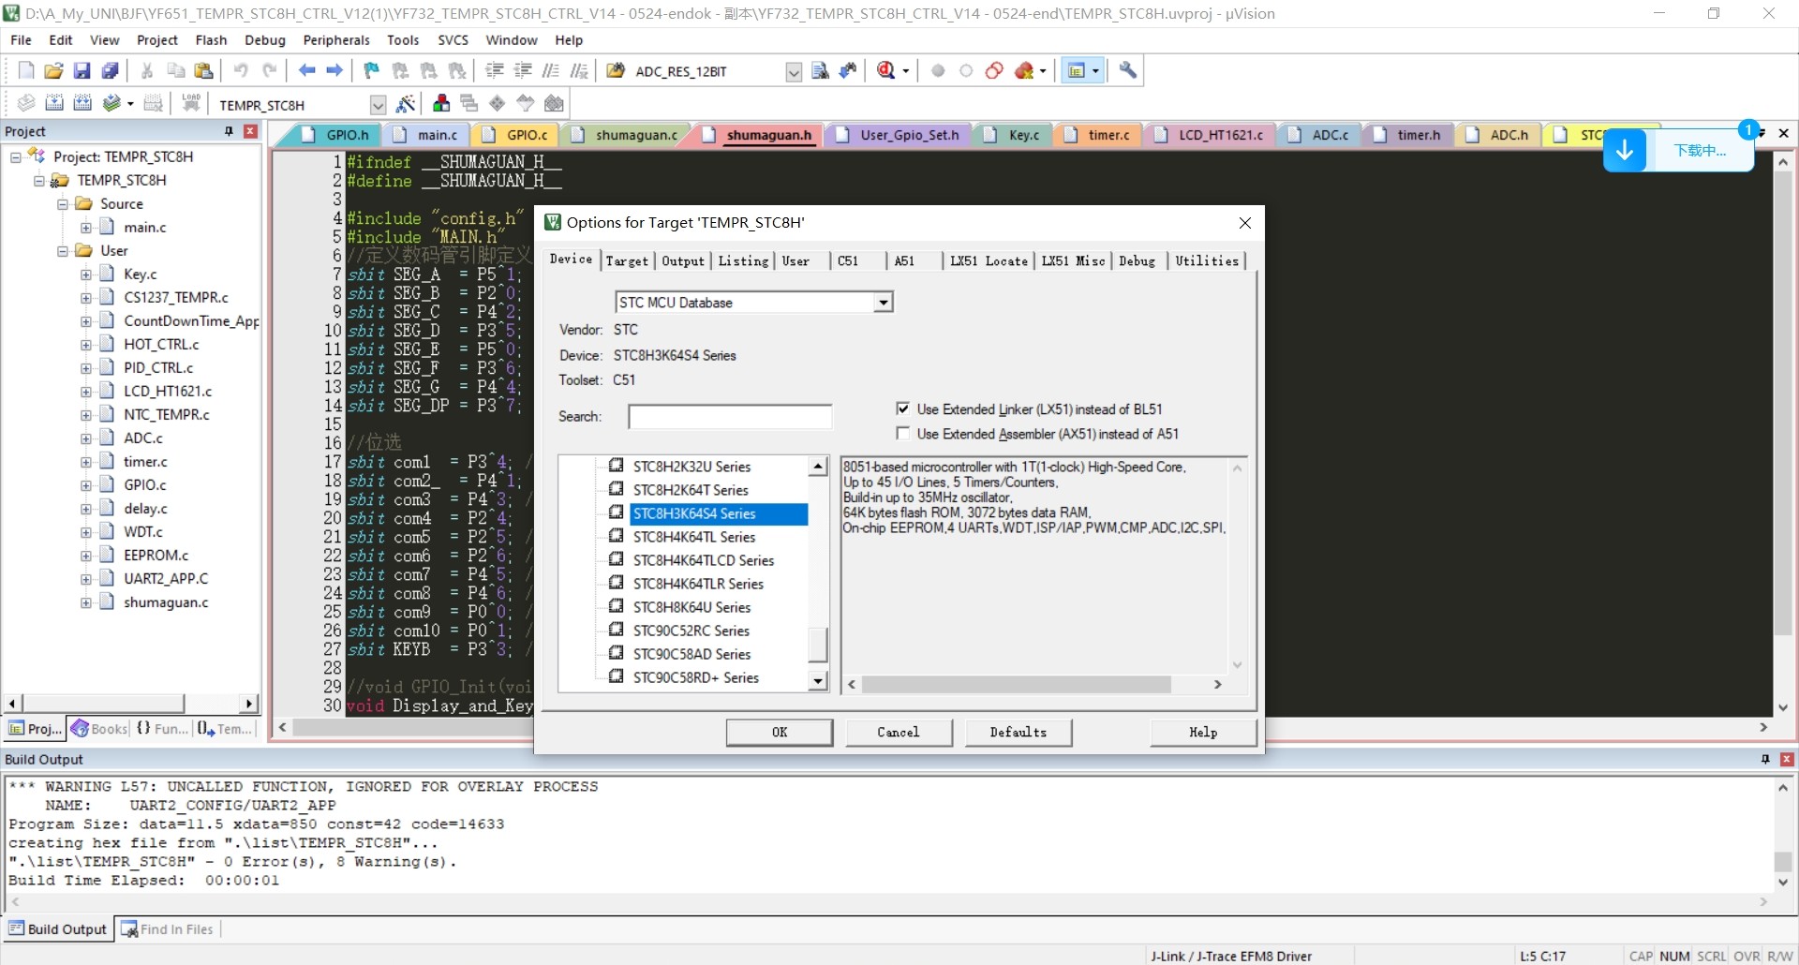Open the Utilities tab in Options dialog
This screenshot has height=965, width=1799.
[x=1207, y=261]
